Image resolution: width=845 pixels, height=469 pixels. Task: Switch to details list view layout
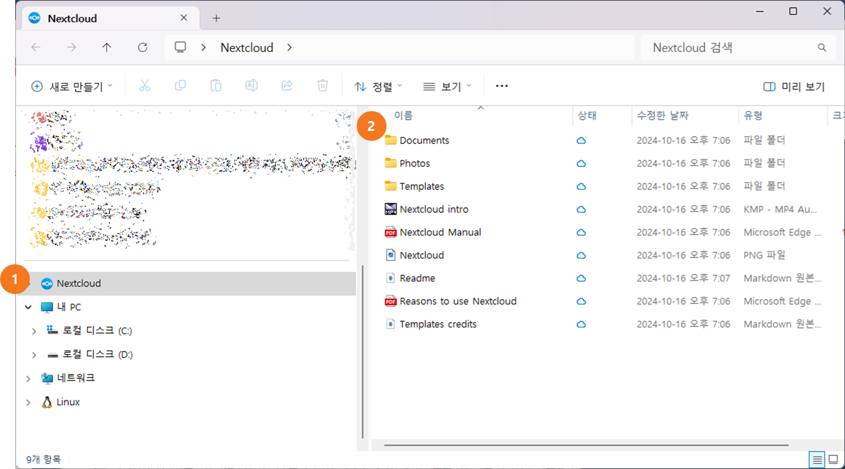pyautogui.click(x=817, y=460)
